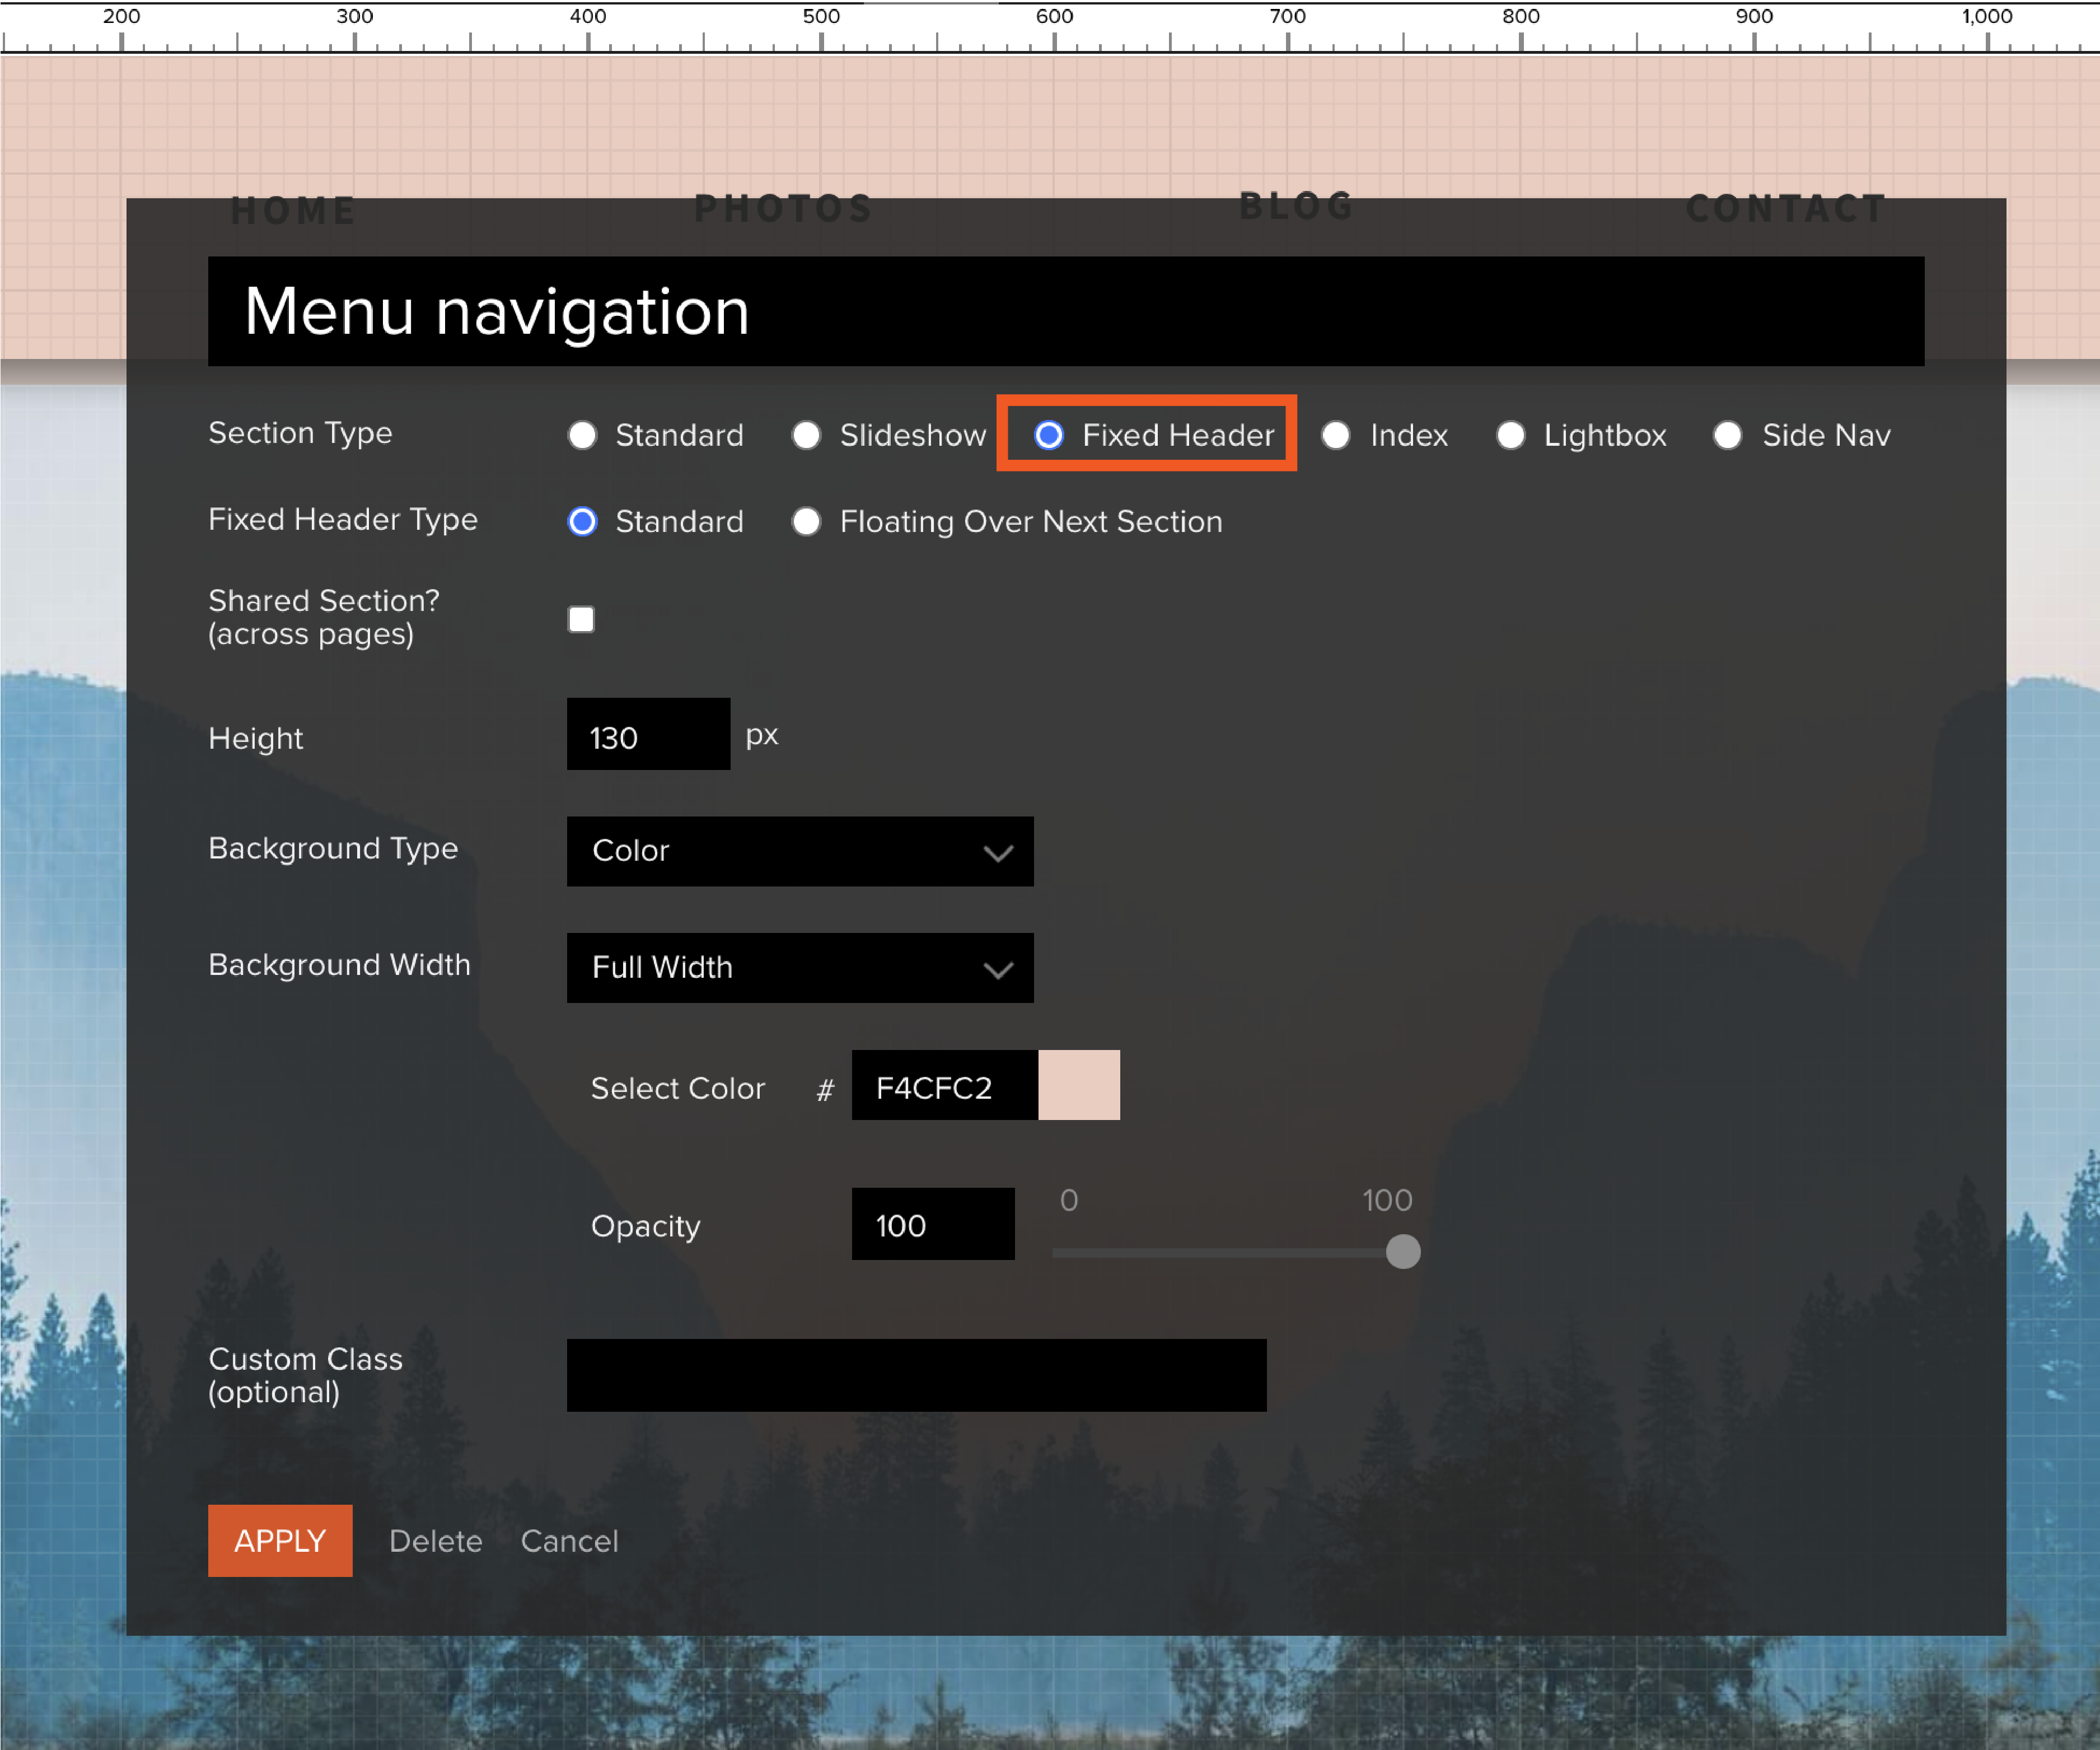This screenshot has height=1750, width=2100.
Task: Choose Floating Over Next Section option
Action: coord(806,522)
